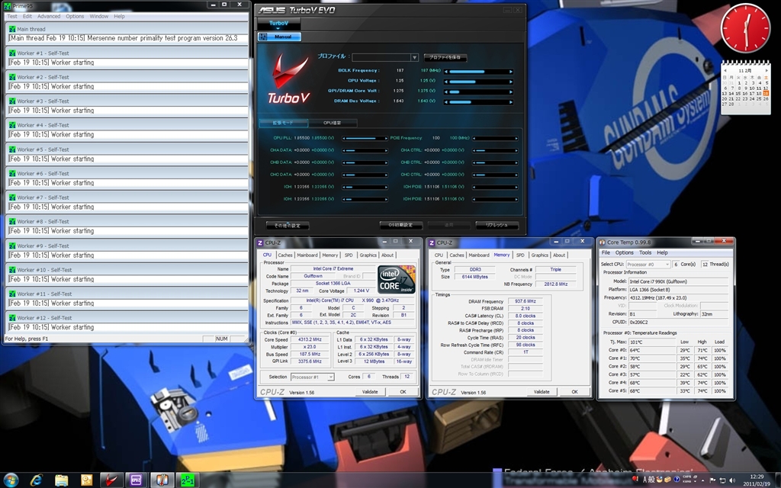Screen dimensions: 781x488
Task: Switch to Mainboard tab in left CPU-Z window
Action: click(307, 255)
